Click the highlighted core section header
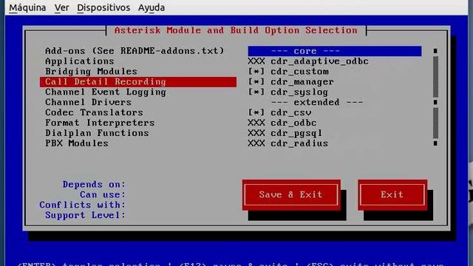Viewport: 473px width, 266px height. (335, 51)
